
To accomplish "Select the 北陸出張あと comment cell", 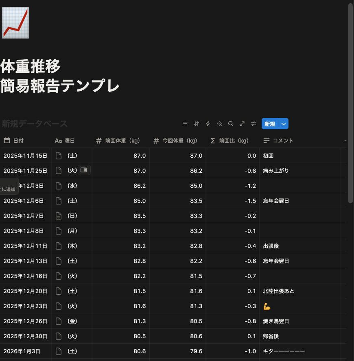I will tap(300, 291).
